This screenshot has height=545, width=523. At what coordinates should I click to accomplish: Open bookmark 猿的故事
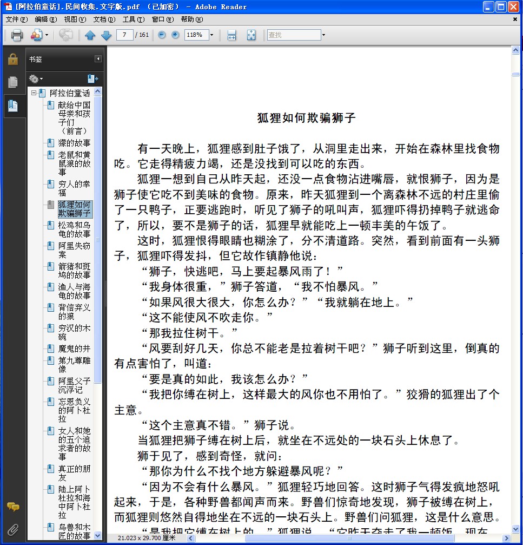(74, 143)
